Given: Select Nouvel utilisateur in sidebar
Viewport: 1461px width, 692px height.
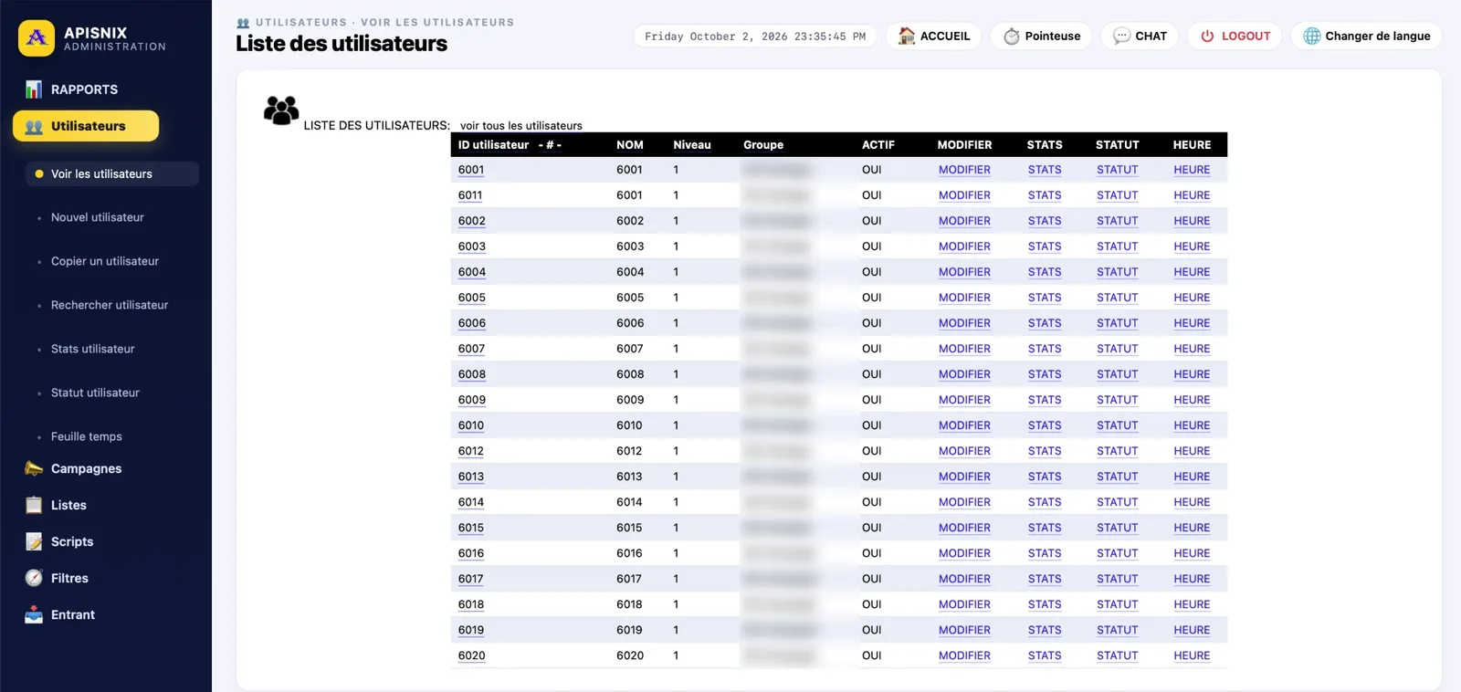Looking at the screenshot, I should (x=98, y=217).
